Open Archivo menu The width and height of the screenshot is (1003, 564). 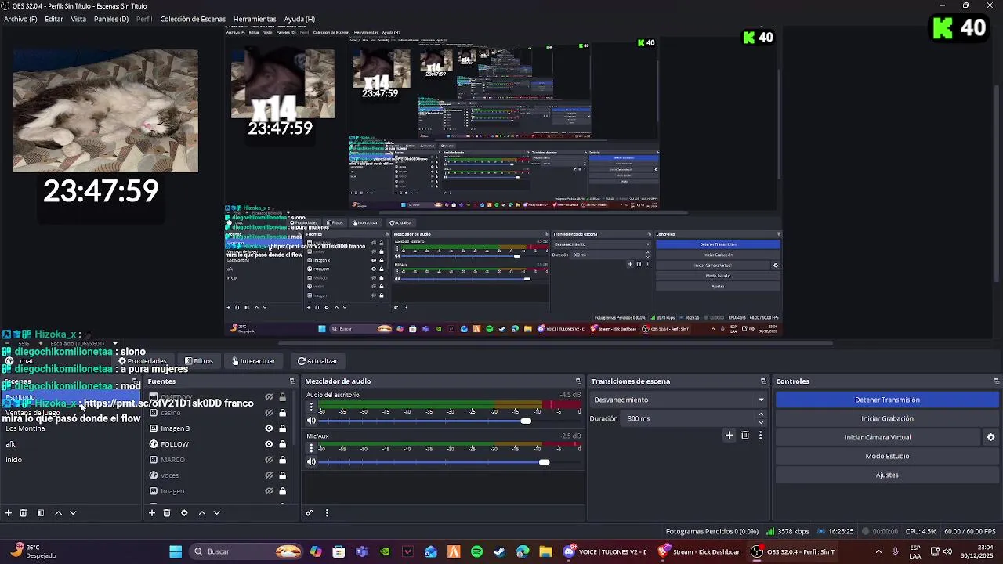tap(20, 19)
